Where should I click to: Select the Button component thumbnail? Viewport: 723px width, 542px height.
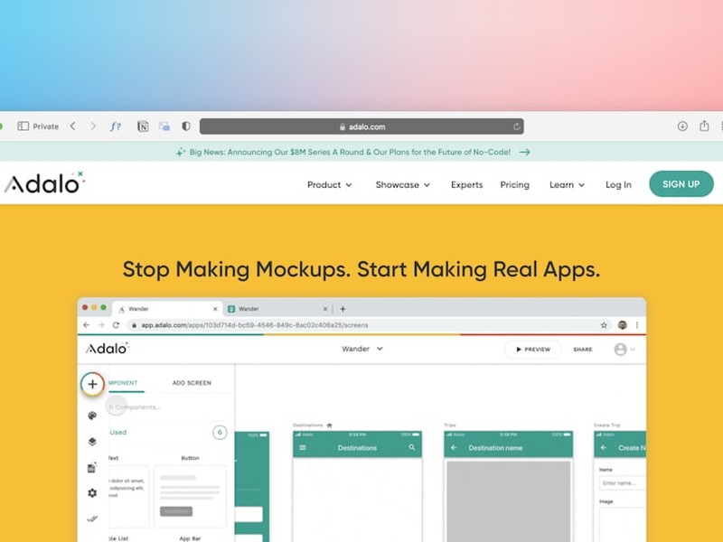click(190, 496)
